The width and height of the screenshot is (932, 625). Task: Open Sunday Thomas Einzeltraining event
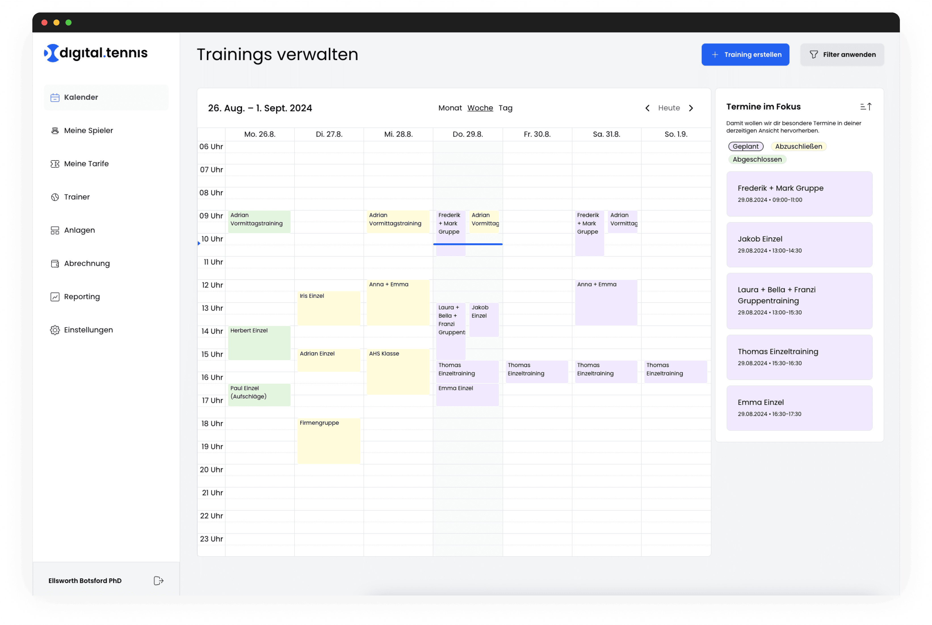coord(675,372)
